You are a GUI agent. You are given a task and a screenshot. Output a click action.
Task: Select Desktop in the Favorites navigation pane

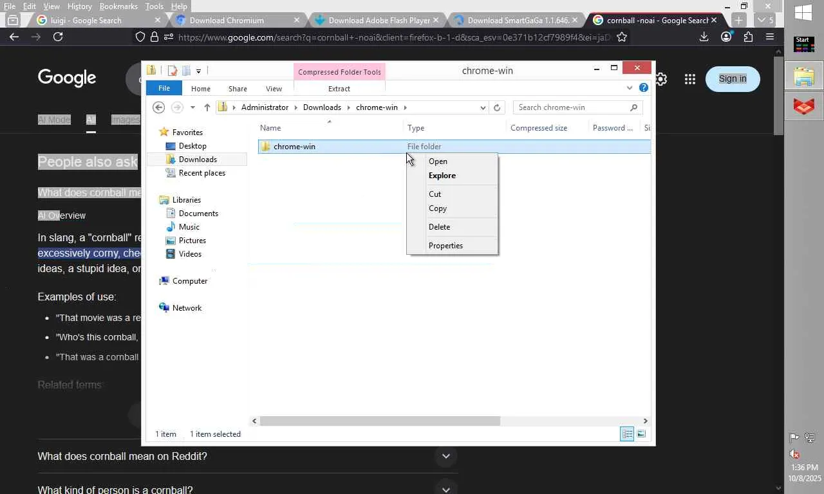pyautogui.click(x=192, y=146)
